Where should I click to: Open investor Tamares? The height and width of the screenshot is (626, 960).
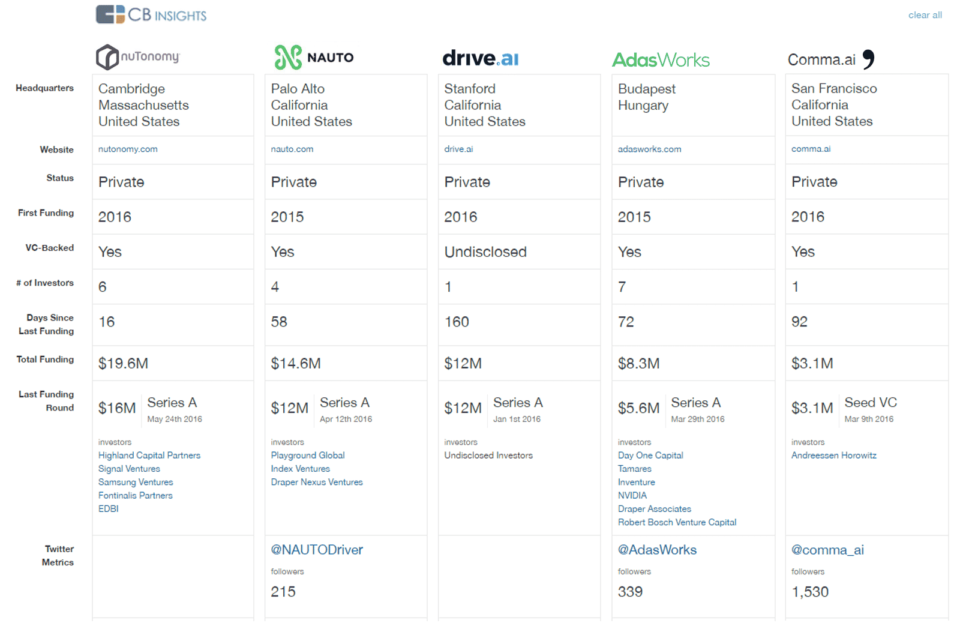click(634, 469)
